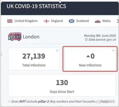Click the Wales dragon flag icon
Screen dimensions: 119x107
click(98, 21)
